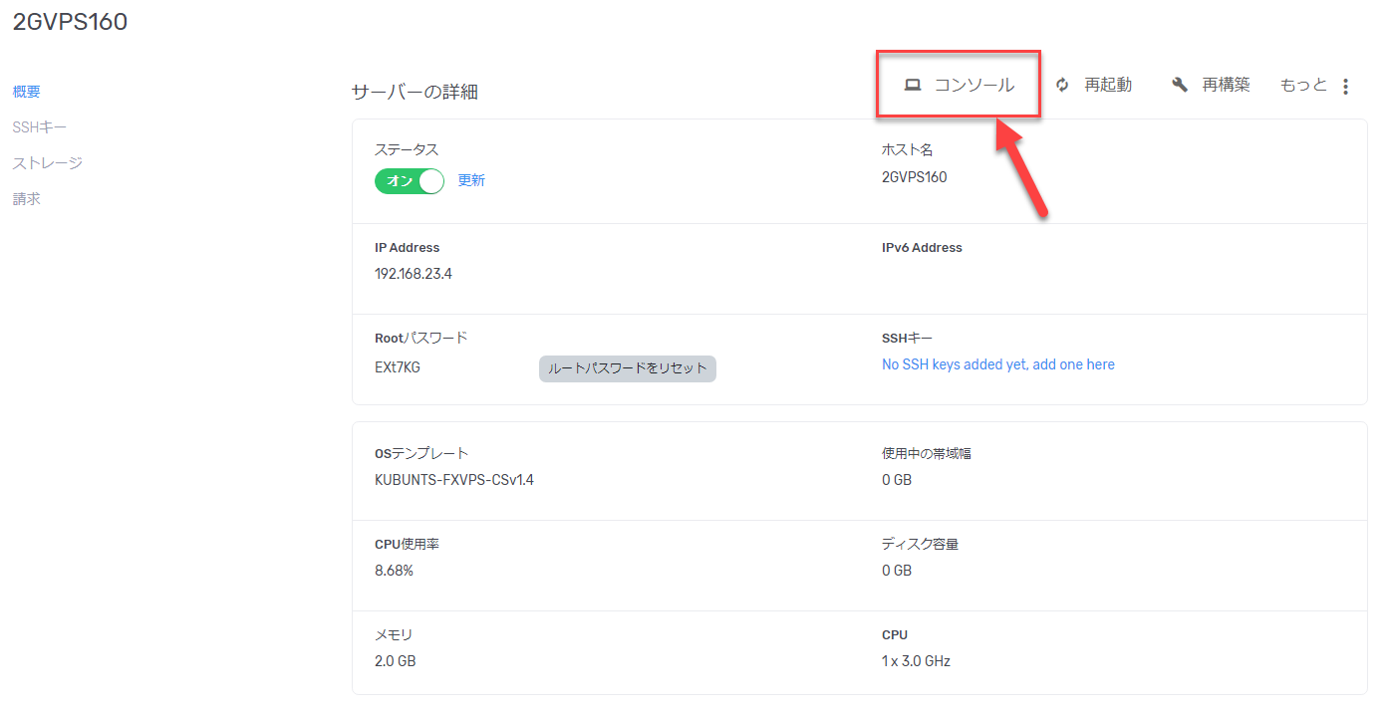The image size is (1394, 716).
Task: Open the SSHキー section
Action: pyautogui.click(x=39, y=126)
